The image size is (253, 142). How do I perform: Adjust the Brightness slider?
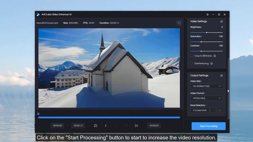point(206,32)
